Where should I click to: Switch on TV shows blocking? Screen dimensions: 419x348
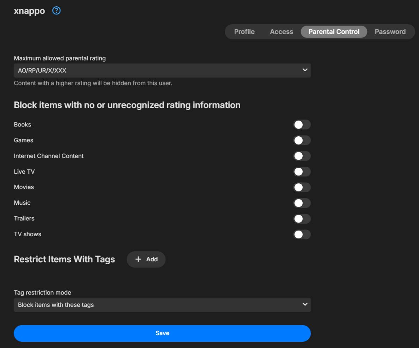[302, 234]
